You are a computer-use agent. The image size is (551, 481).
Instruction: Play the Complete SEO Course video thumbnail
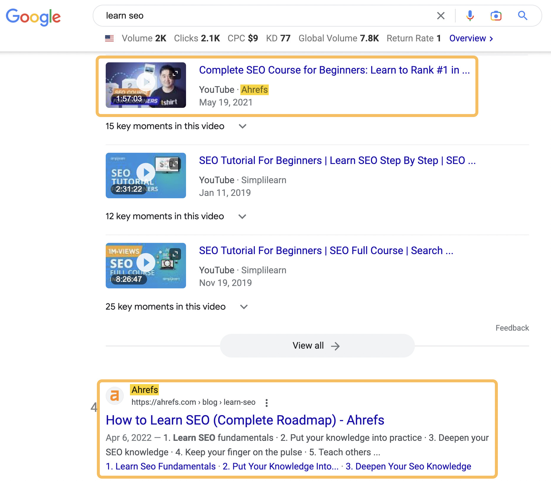tap(146, 82)
